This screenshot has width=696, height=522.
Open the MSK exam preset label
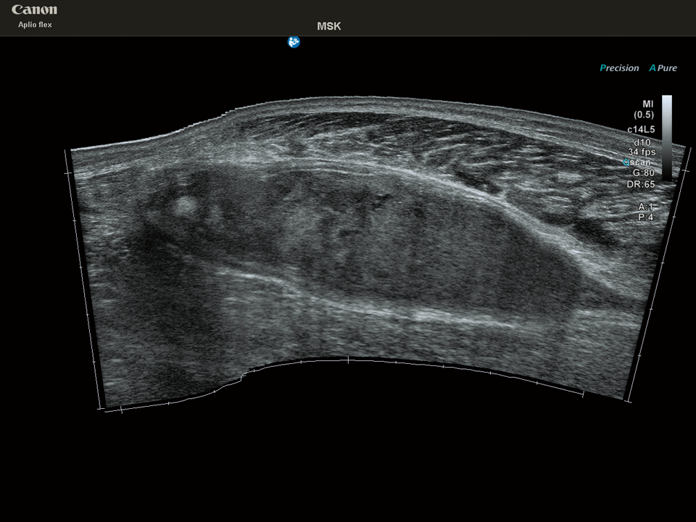coord(328,26)
